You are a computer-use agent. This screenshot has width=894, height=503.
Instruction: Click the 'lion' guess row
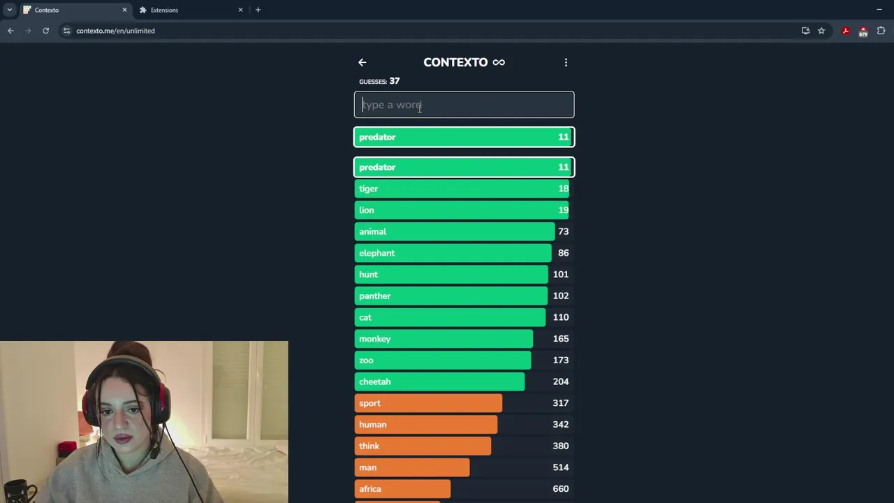click(464, 210)
